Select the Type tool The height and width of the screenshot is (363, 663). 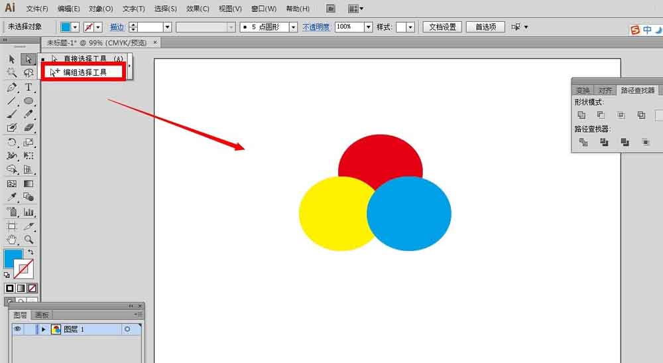pyautogui.click(x=29, y=88)
